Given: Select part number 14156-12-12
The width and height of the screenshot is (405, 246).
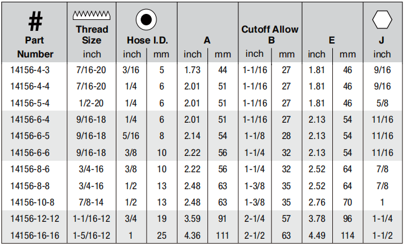Looking at the screenshot, I should pos(35,219).
